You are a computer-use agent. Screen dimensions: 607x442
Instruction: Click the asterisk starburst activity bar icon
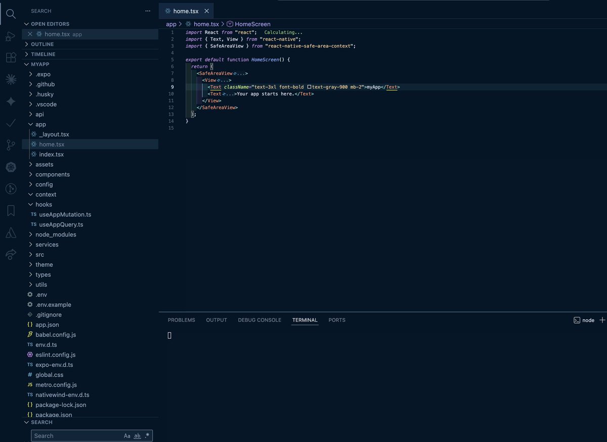(11, 79)
